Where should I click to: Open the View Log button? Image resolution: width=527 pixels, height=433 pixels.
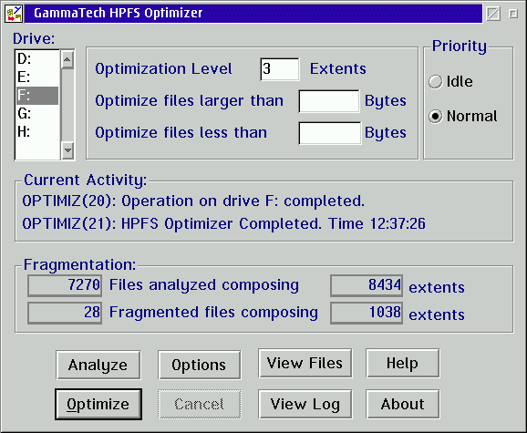click(x=305, y=405)
